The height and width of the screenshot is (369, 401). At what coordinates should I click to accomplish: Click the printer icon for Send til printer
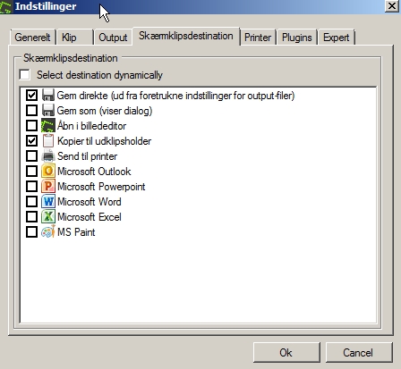point(48,155)
